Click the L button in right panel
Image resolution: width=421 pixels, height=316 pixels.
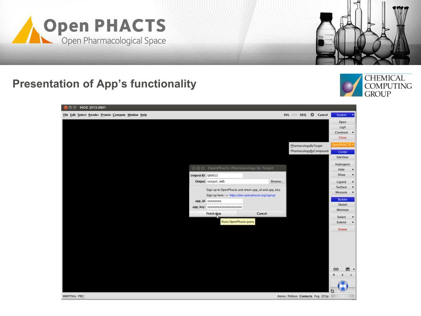(351, 275)
